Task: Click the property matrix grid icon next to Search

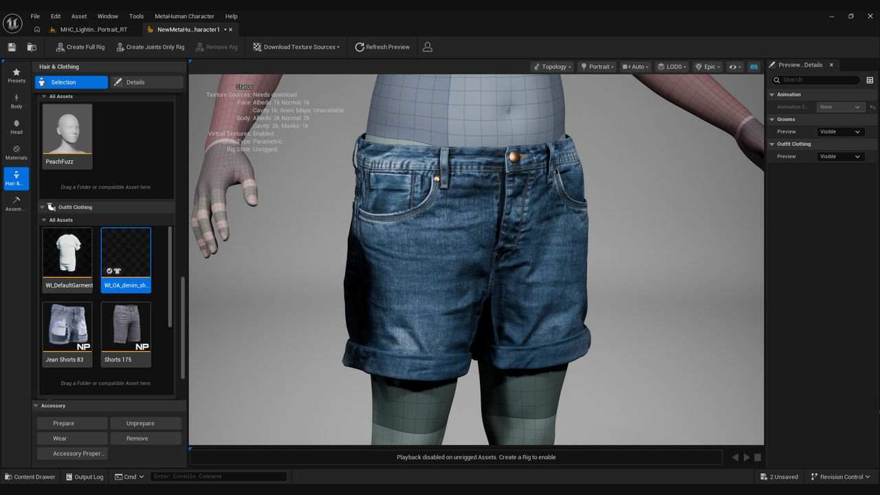Action: point(870,80)
